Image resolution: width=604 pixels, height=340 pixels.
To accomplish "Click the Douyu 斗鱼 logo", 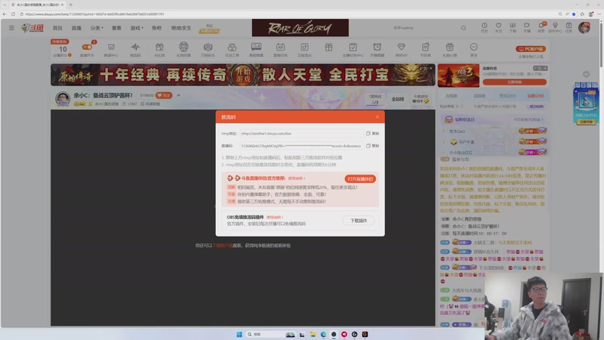I will pyautogui.click(x=32, y=28).
